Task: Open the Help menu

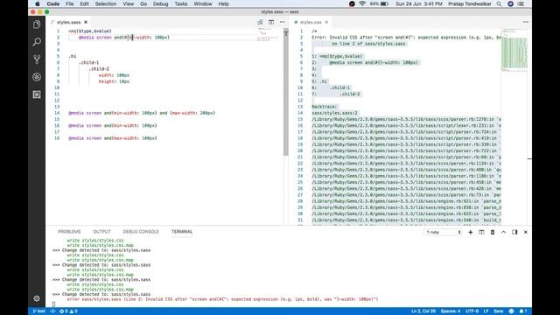Action: click(224, 3)
